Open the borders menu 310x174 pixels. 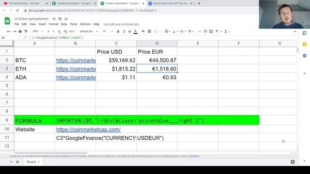tap(150, 31)
